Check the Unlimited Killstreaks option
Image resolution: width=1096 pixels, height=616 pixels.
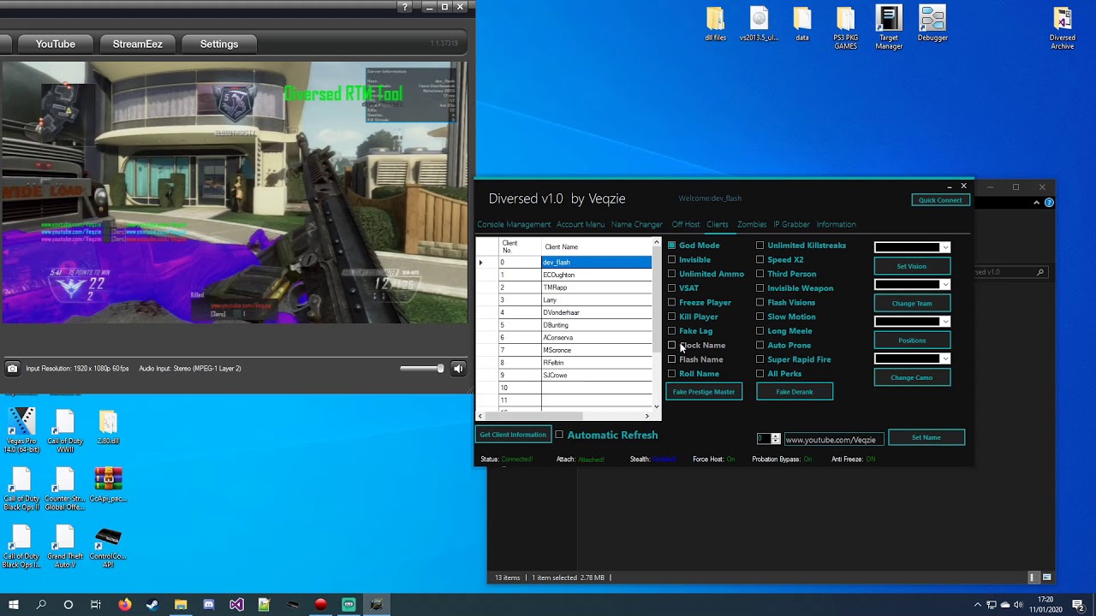759,246
